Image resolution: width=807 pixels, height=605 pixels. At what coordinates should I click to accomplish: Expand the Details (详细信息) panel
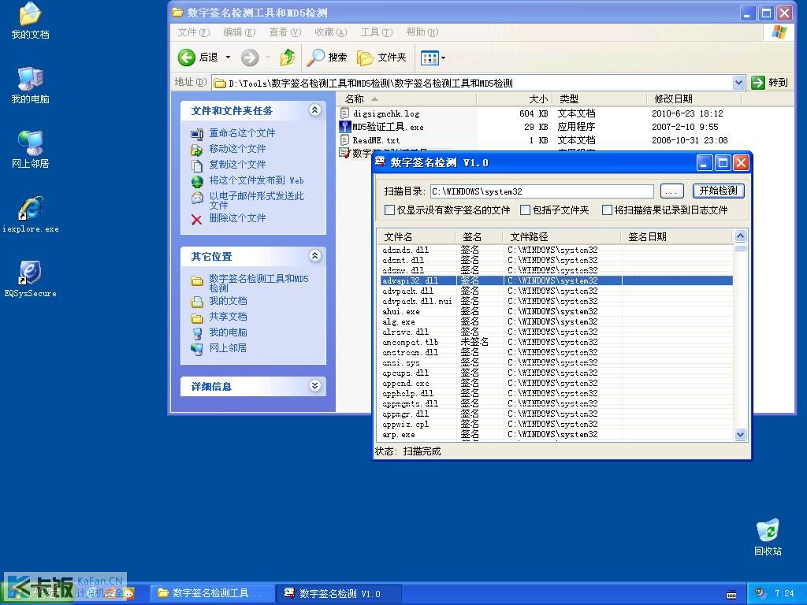tap(315, 385)
